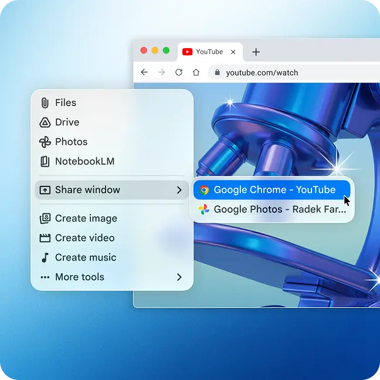Screen dimensions: 380x380
Task: Select Google Photos window option
Action: tap(273, 209)
